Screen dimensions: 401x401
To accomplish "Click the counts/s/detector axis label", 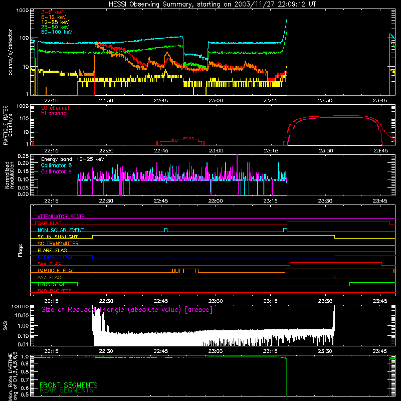I will coord(11,52).
